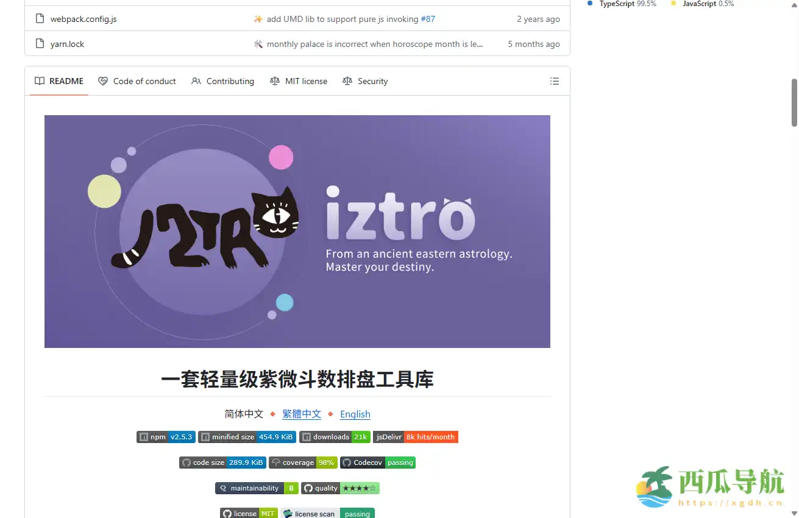The height and width of the screenshot is (518, 799).
Task: Click the book icon beside README
Action: pos(40,80)
